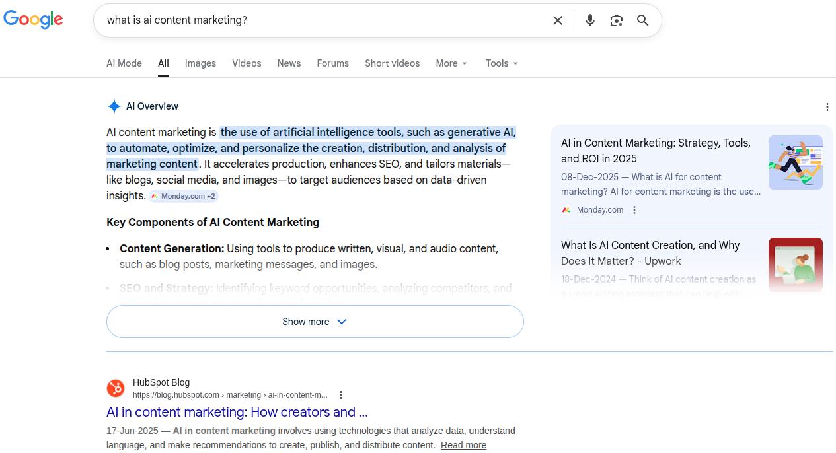This screenshot has height=453, width=836.
Task: Open the Tools dropdown
Action: (x=501, y=63)
